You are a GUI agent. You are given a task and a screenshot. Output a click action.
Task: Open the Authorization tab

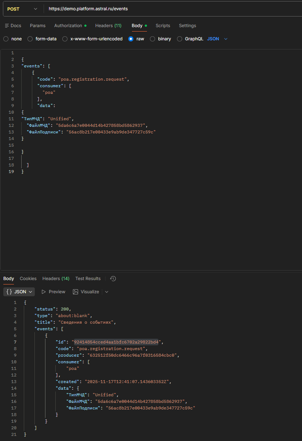coord(68,26)
